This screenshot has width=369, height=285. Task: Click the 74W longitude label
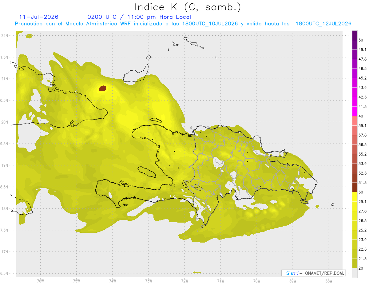(x=113, y=281)
